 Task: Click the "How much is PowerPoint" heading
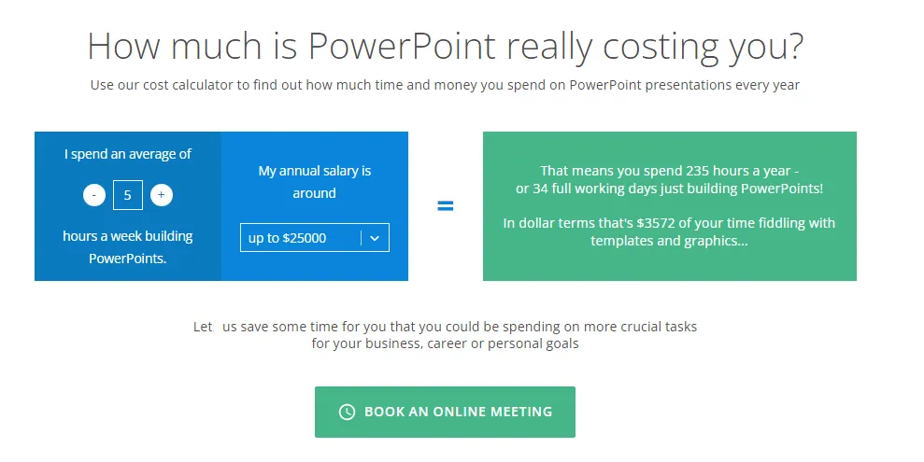click(445, 46)
